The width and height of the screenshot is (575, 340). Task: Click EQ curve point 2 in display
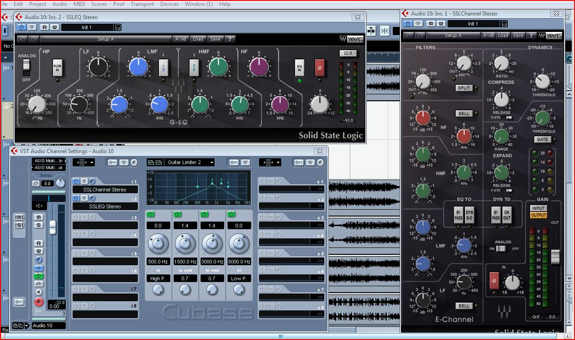pos(212,183)
